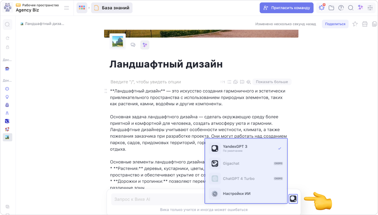Open the rocket document in sidebar
378x215 pixels.
tap(7, 129)
